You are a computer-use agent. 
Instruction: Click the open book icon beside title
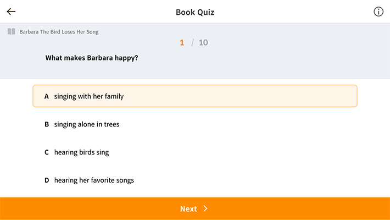[11, 31]
